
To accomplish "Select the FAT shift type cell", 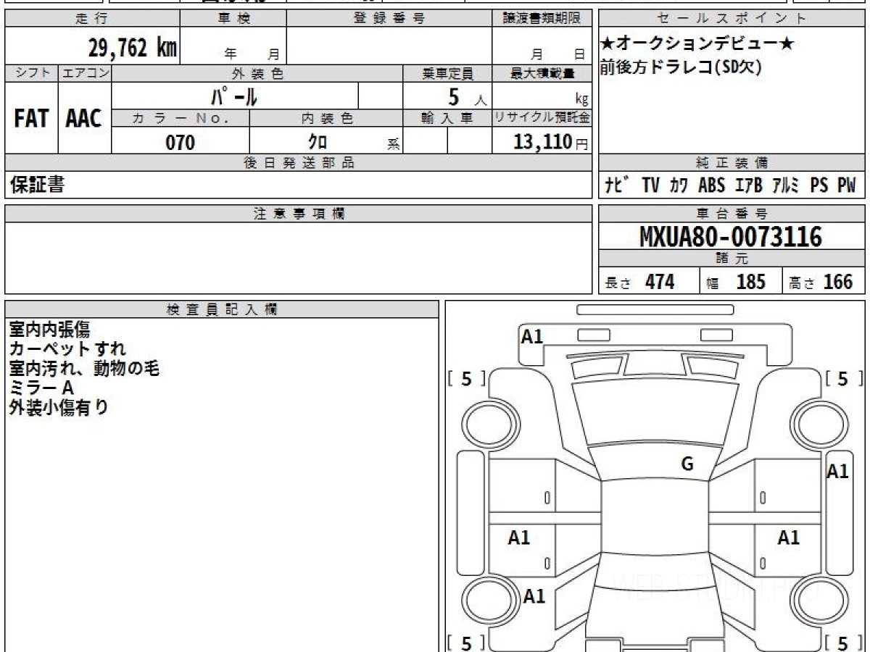I will [x=31, y=119].
